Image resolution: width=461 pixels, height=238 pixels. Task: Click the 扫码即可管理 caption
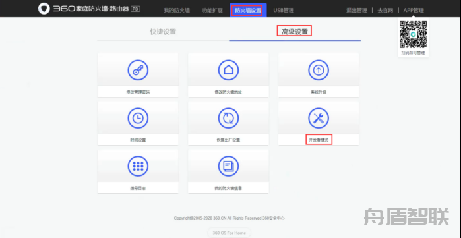[413, 53]
